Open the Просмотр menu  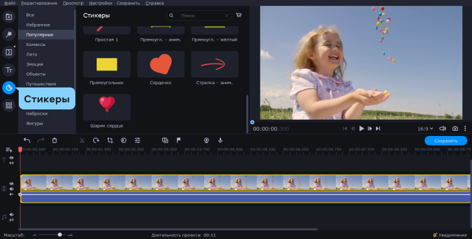[x=73, y=3]
